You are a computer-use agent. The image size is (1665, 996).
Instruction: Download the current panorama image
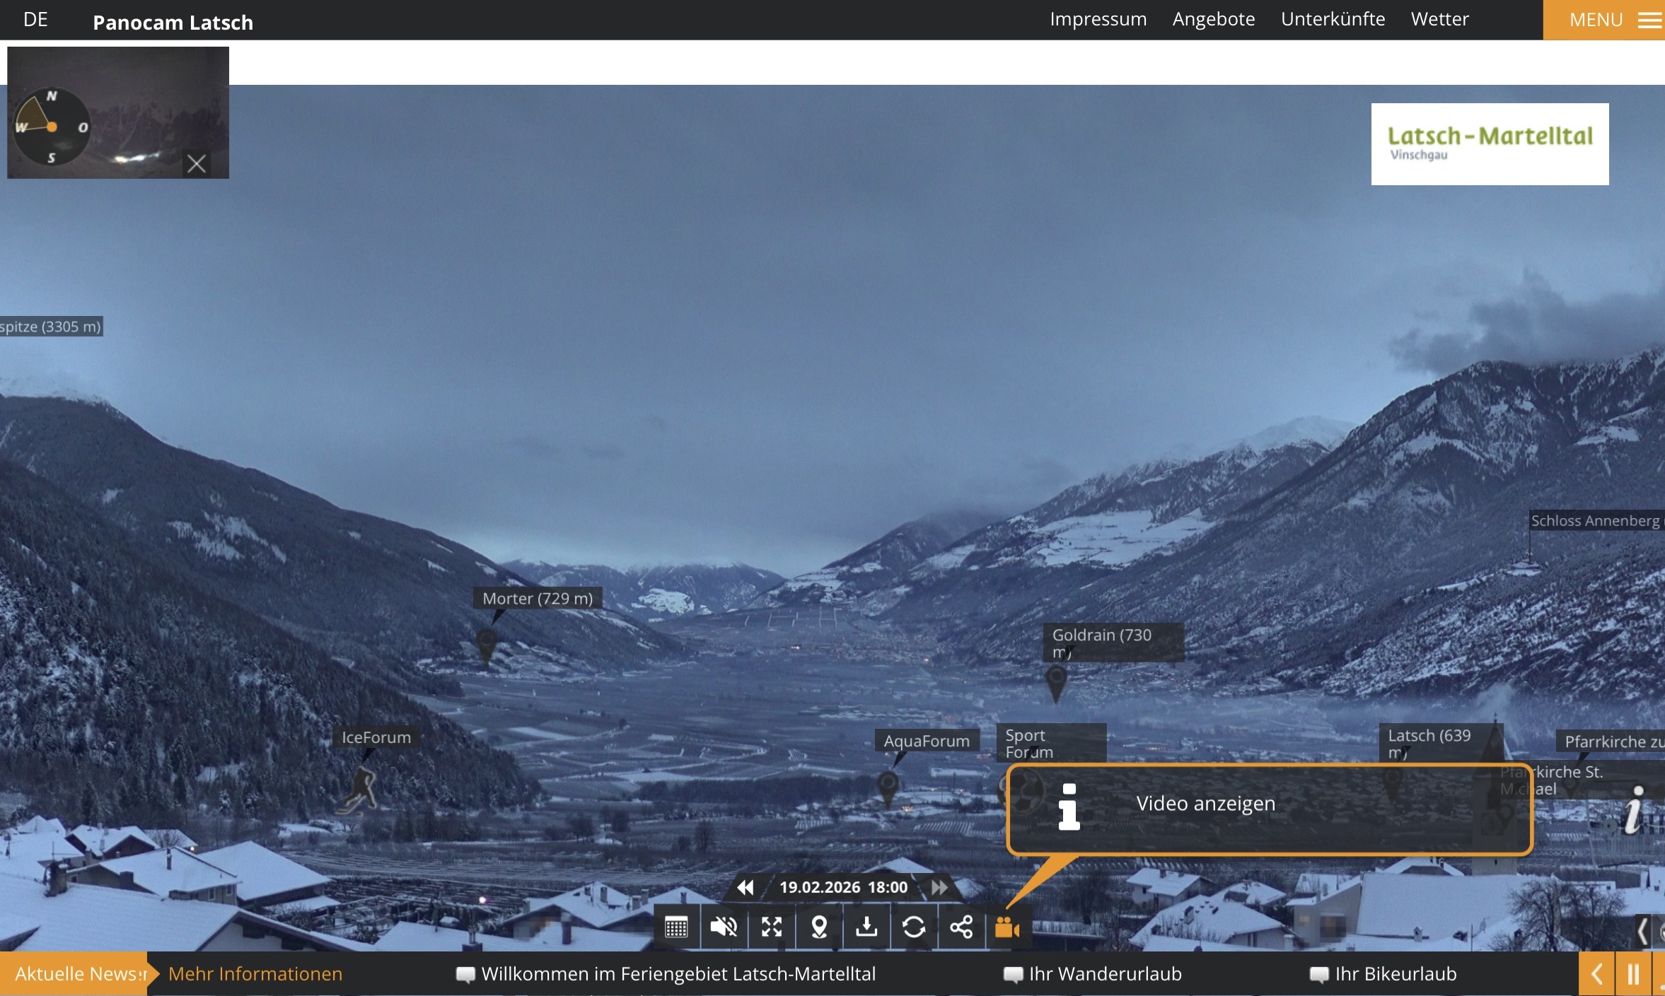point(866,927)
